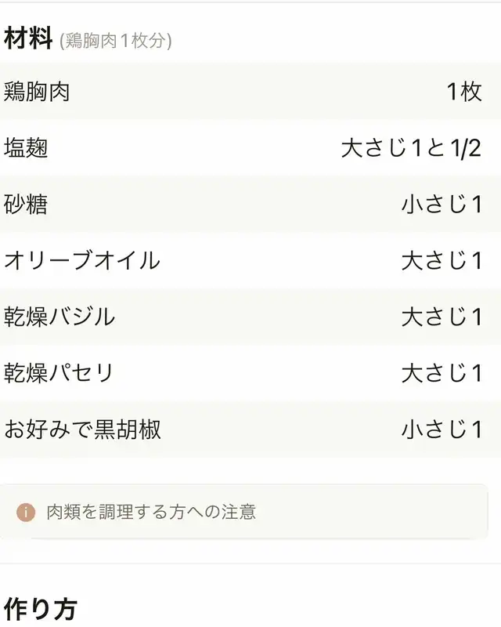Click the 肉類を調理する方への注意 text link
Screen dimensions: 501x627
pos(151,513)
